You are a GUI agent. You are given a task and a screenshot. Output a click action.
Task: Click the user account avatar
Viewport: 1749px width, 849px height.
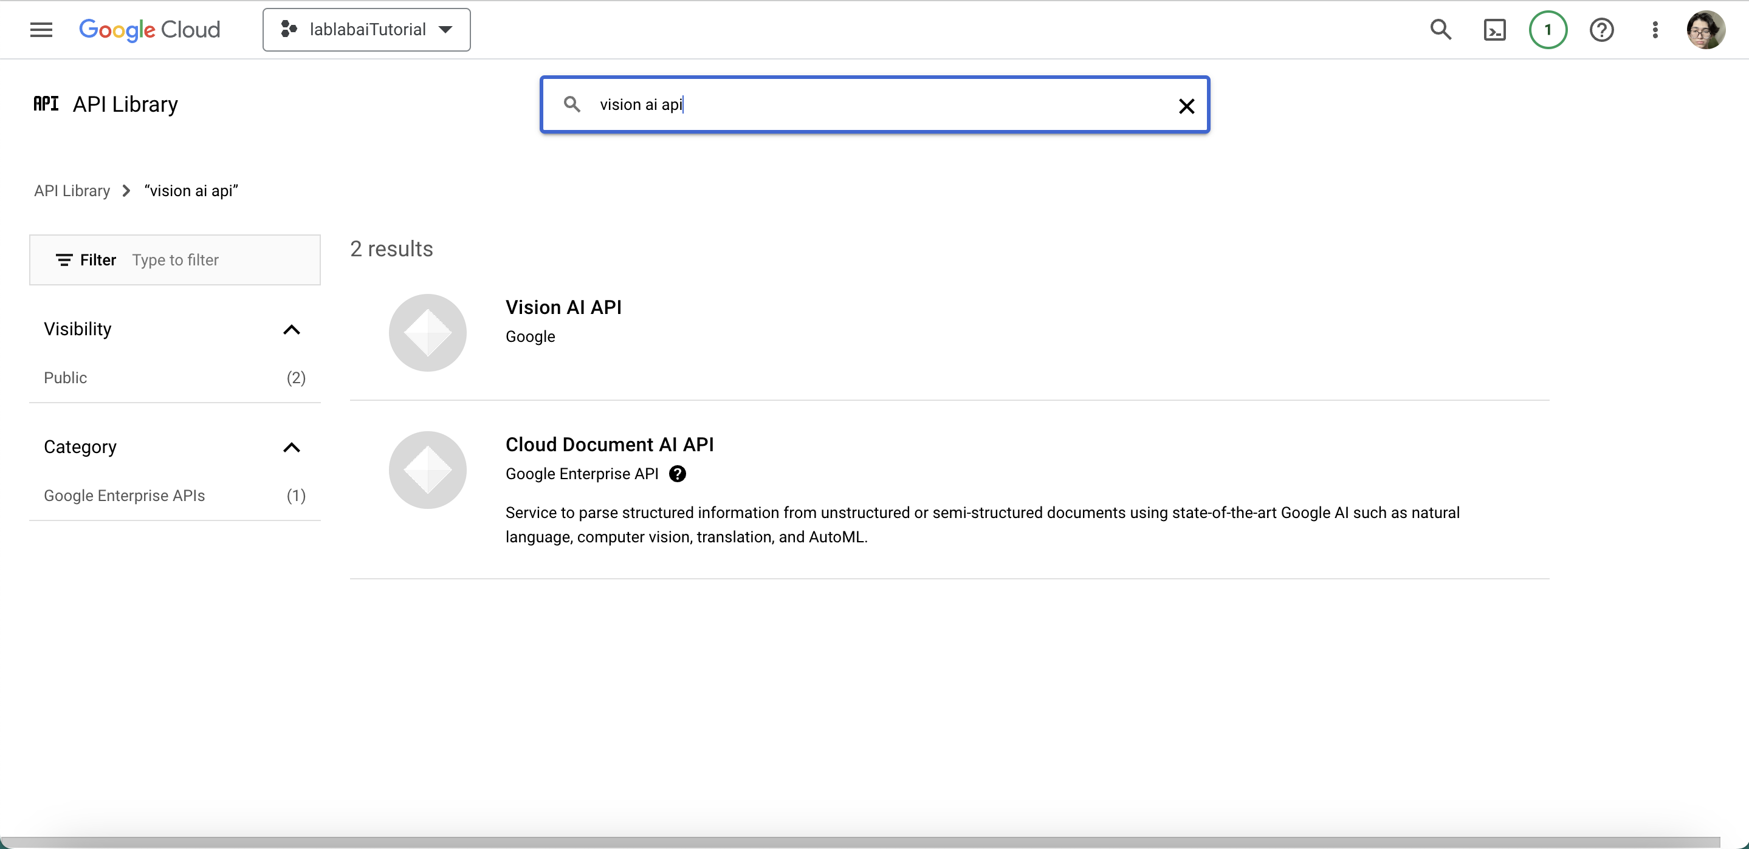1705,30
